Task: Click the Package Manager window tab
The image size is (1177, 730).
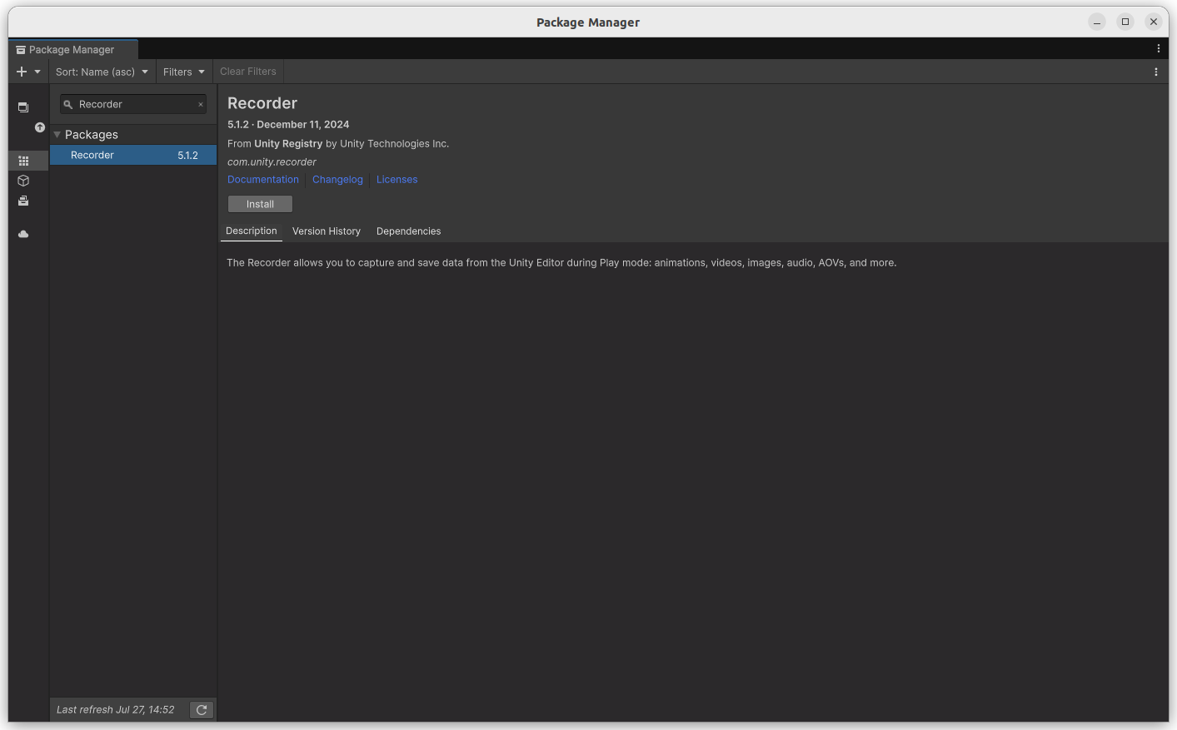Action: click(x=72, y=49)
